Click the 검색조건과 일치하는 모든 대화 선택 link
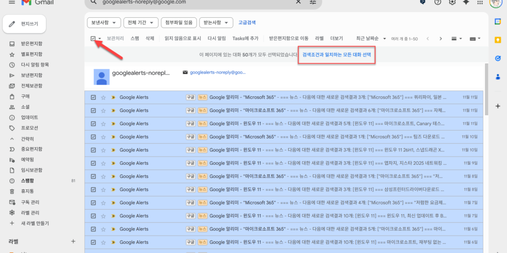Screen dimensions: 507x253 tap(337, 55)
